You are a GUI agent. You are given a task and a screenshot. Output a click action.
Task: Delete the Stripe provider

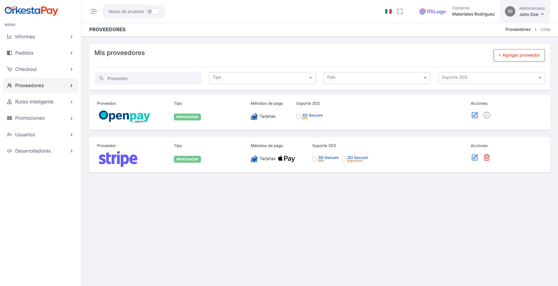(x=487, y=157)
